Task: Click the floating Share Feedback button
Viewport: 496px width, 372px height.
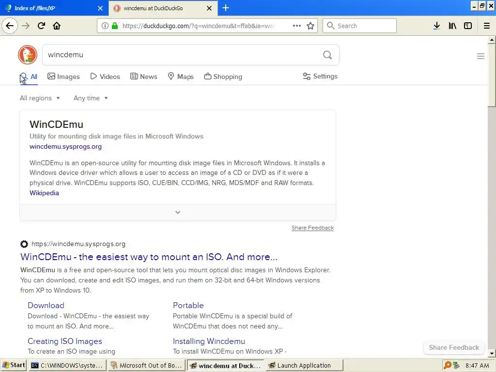Action: pyautogui.click(x=454, y=347)
